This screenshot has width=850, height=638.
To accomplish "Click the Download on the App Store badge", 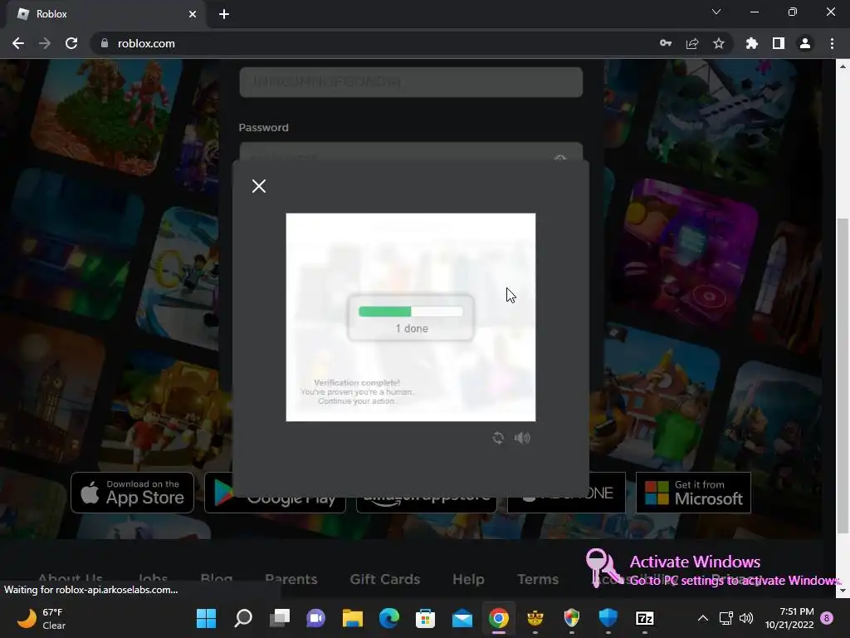I will coord(132,493).
